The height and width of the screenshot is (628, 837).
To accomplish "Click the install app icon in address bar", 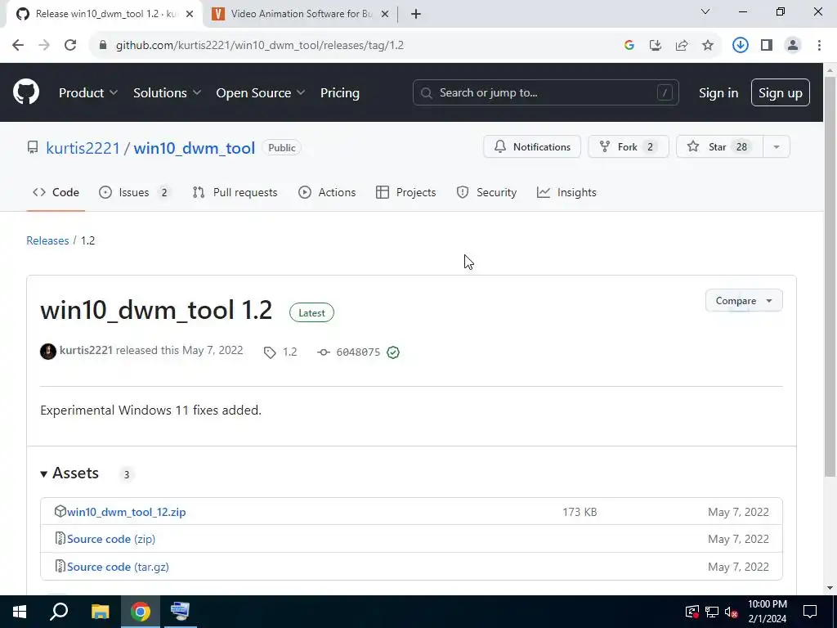I will click(x=656, y=46).
